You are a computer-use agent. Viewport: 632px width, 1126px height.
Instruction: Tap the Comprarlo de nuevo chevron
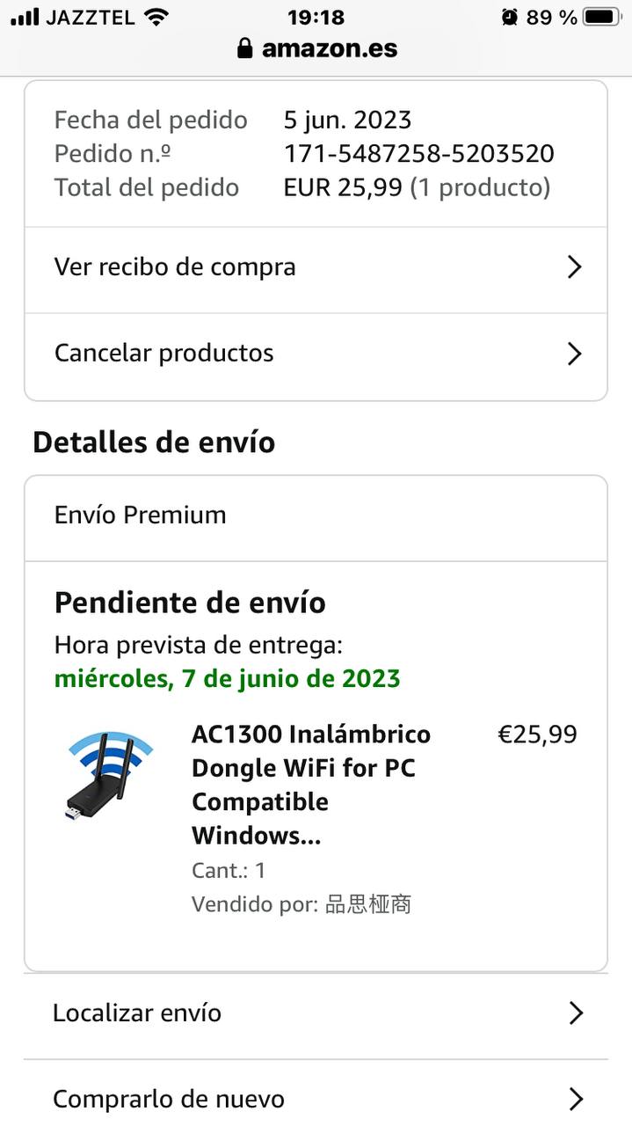click(x=575, y=1099)
